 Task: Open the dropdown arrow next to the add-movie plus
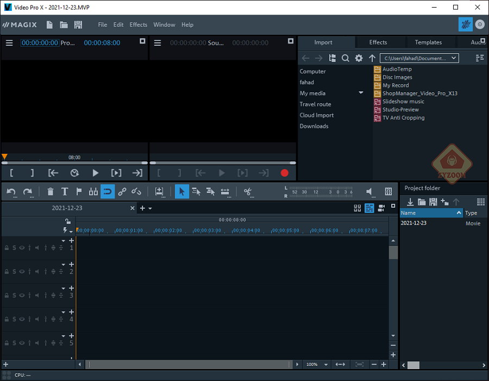tap(150, 209)
